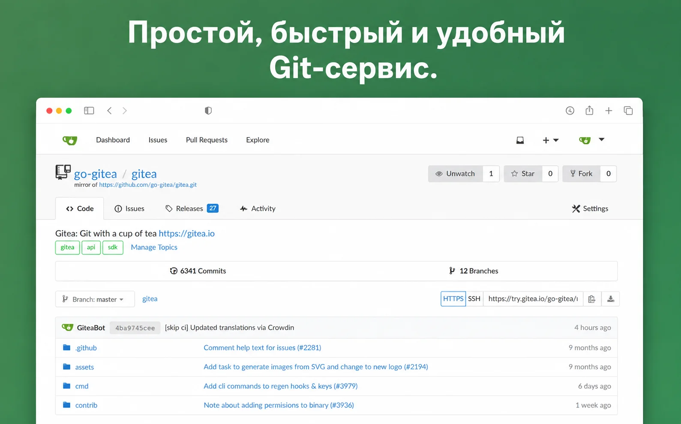Download the repository archive
This screenshot has height=424, width=681.
[x=611, y=299]
